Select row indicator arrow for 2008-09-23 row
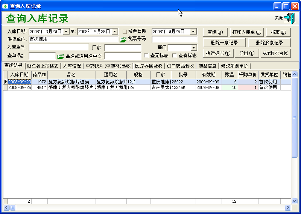The width and height of the screenshot is (301, 214). (6, 82)
